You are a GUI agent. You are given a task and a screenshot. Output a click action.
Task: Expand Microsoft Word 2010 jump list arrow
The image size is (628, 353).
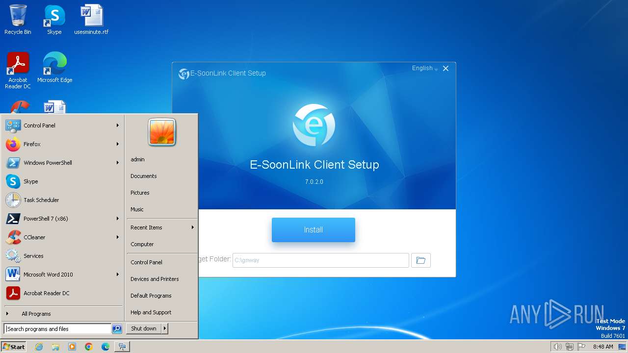click(118, 275)
